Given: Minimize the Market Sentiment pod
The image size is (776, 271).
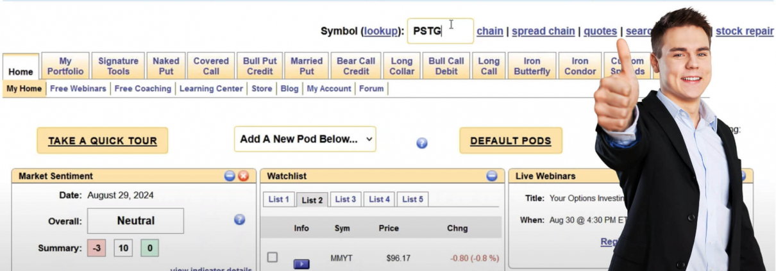Looking at the screenshot, I should click(x=230, y=176).
